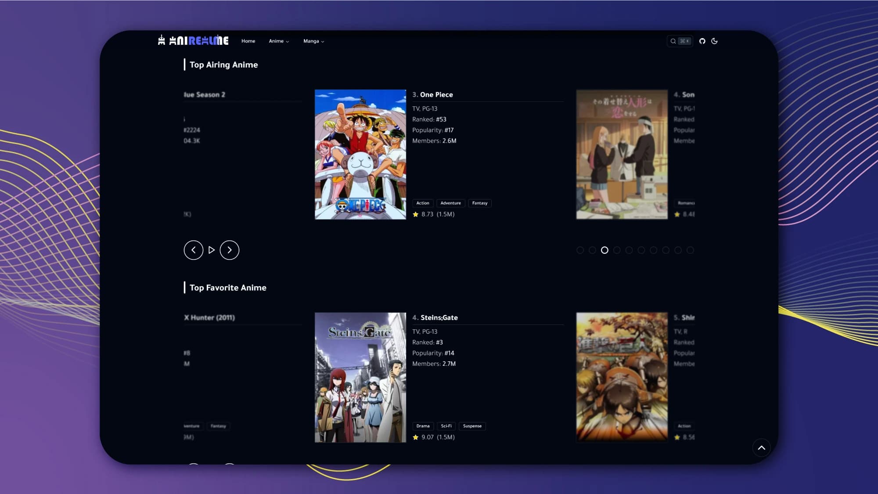Select the first carousel pagination dot
Image resolution: width=878 pixels, height=494 pixels.
[x=580, y=250]
